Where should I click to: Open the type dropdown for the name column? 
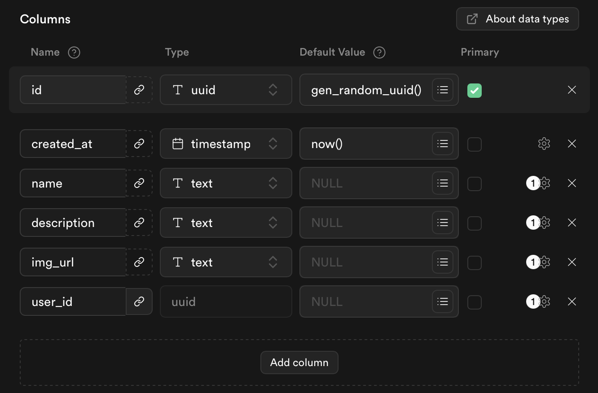[x=226, y=183]
